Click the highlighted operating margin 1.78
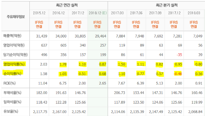Viewport: 205px width, 116px height. [x=63, y=64]
